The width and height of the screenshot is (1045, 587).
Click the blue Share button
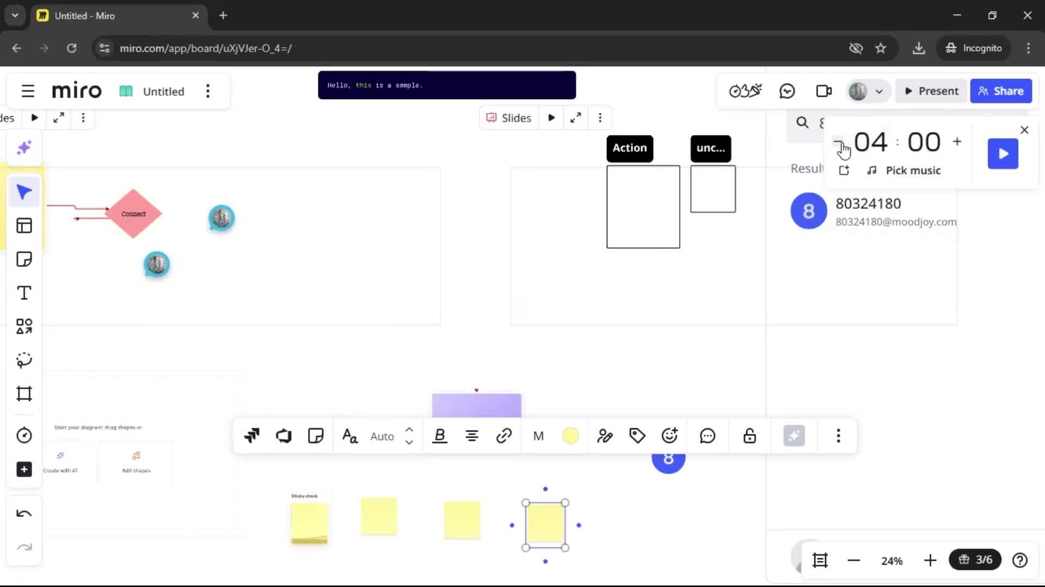click(x=1001, y=91)
